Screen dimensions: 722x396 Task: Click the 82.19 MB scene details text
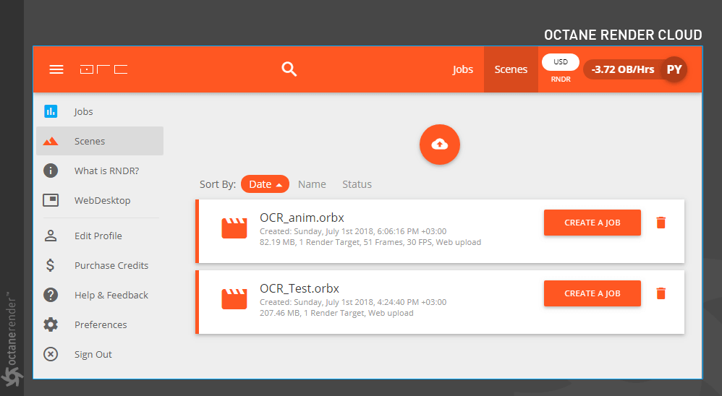point(370,242)
